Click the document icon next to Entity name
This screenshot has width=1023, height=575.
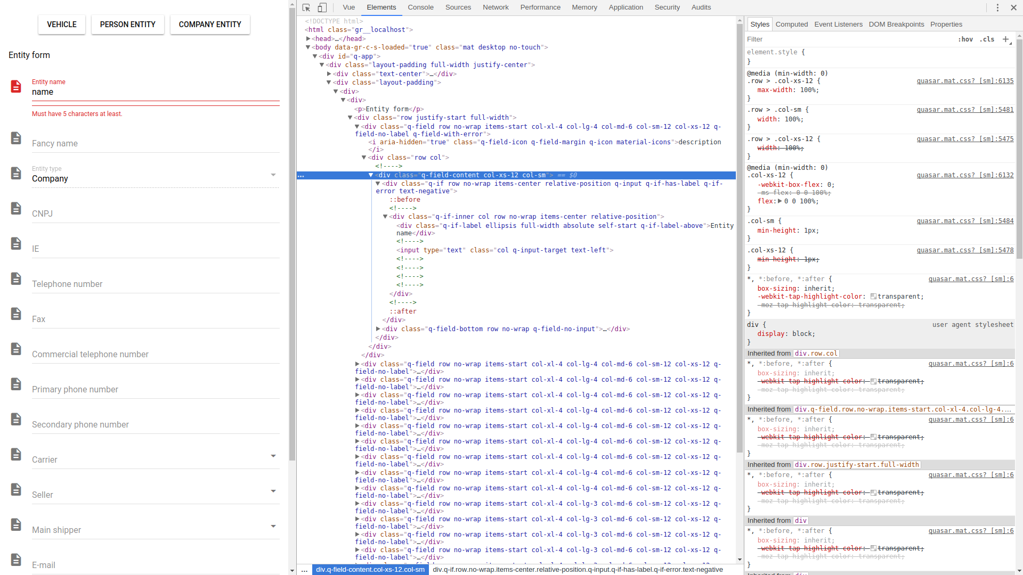[16, 86]
